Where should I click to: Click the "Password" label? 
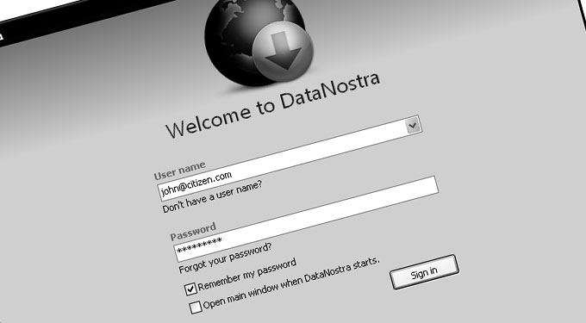coord(193,232)
